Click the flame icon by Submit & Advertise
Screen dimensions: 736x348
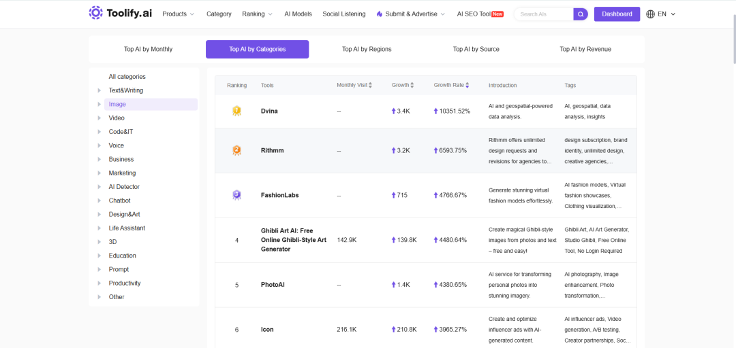pos(380,14)
